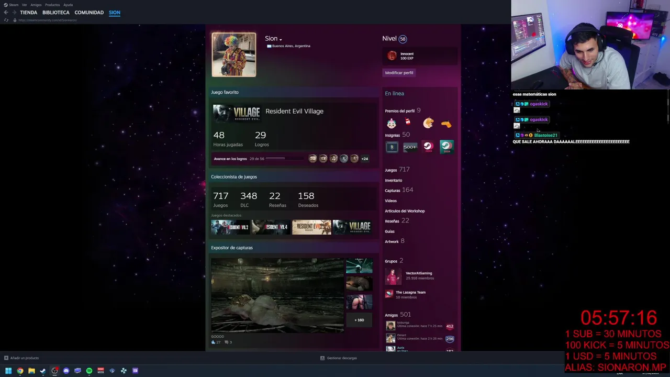Viewport: 670px width, 377px height.
Task: Open the VectorAtGaming group
Action: [419, 273]
